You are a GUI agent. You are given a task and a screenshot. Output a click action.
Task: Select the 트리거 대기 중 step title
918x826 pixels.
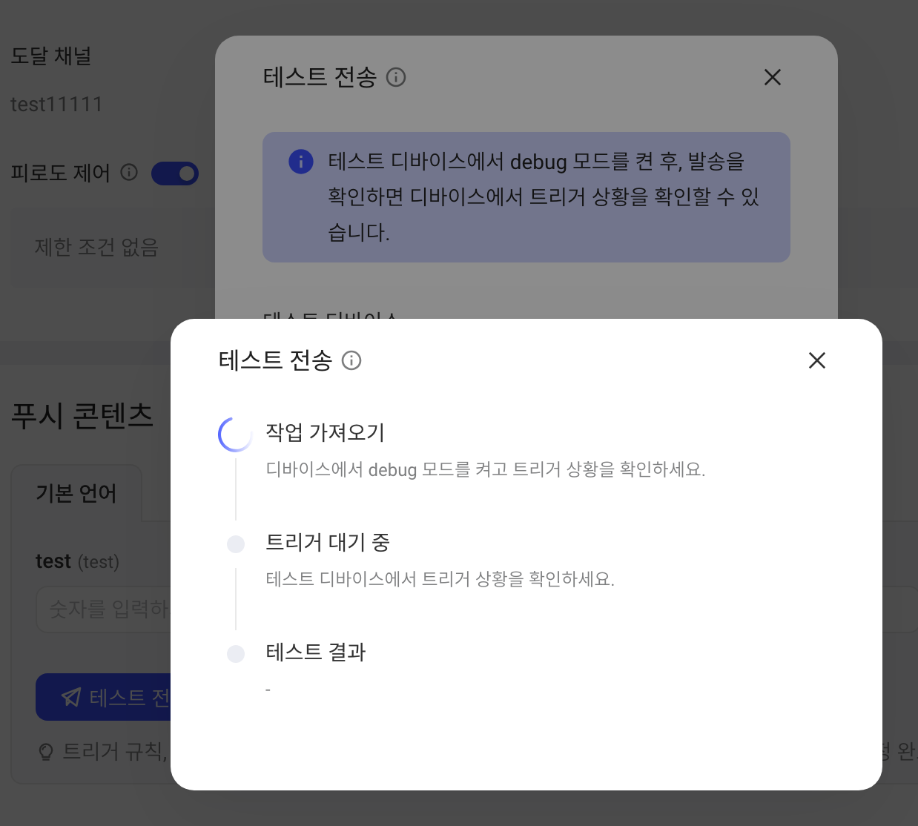click(328, 542)
